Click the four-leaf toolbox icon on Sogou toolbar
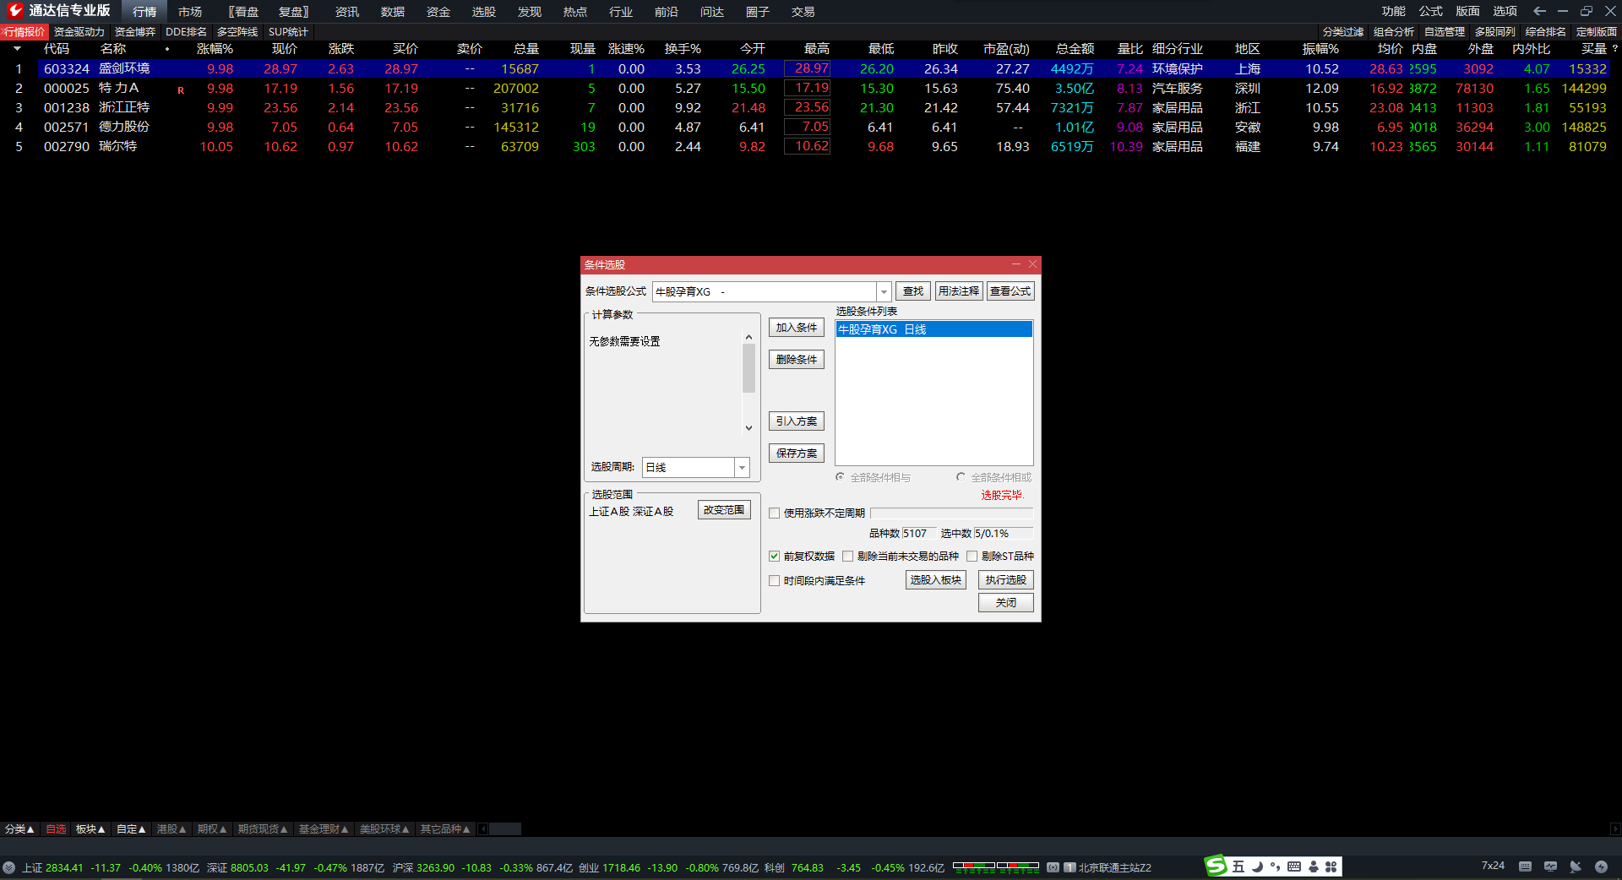 point(1331,866)
